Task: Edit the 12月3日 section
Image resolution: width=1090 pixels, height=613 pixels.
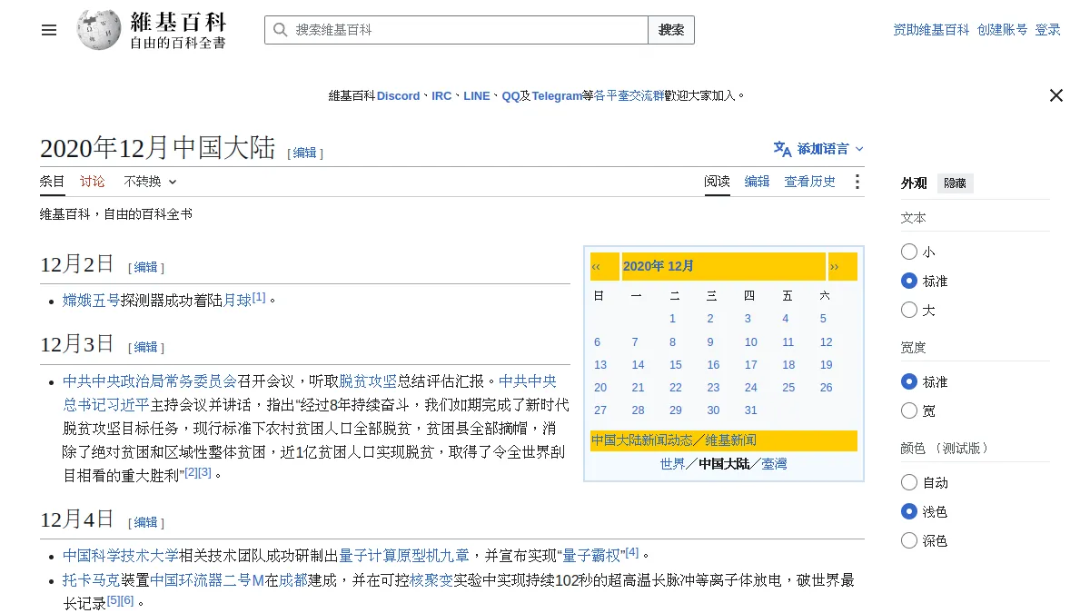Action: pos(145,347)
